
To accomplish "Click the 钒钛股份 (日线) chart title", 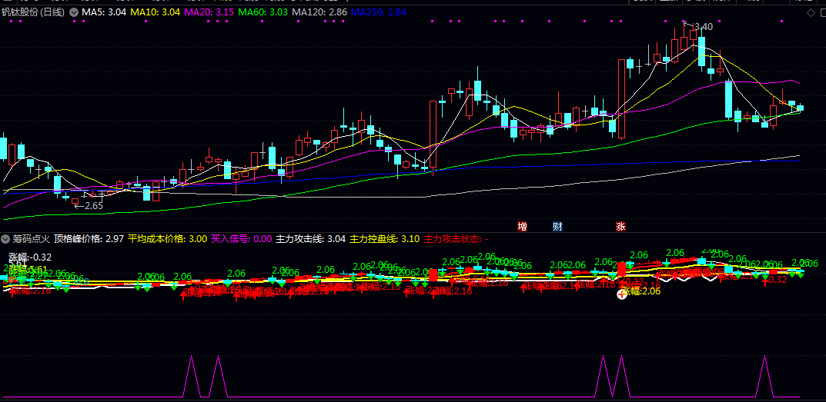I will tap(32, 13).
